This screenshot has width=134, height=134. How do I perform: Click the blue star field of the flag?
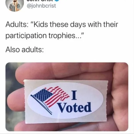[x=43, y=95]
